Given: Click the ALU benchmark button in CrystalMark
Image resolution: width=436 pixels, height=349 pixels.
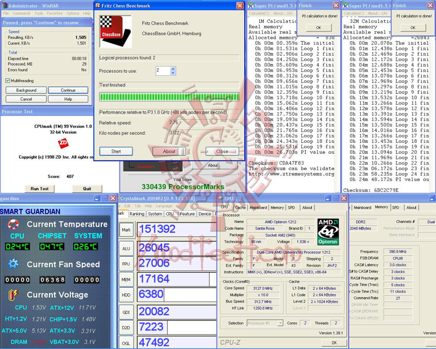Looking at the screenshot, I should point(126,249).
